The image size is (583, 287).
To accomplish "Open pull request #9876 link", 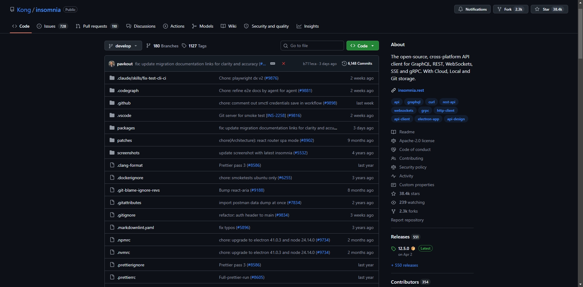I will point(271,78).
